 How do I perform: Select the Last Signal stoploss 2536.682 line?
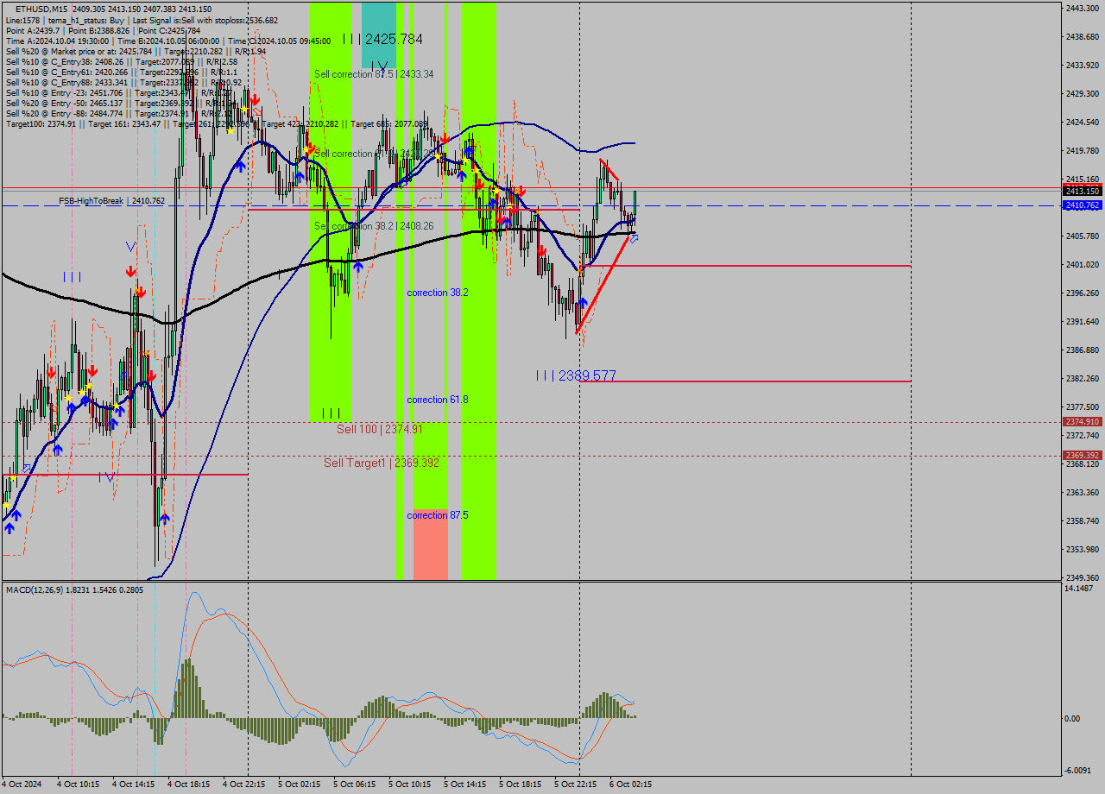[x=142, y=20]
